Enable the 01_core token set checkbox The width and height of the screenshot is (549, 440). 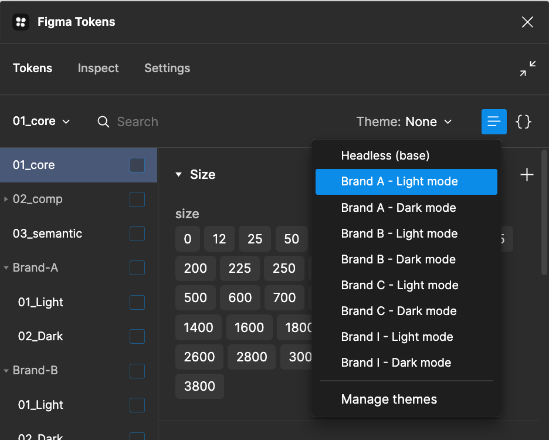pos(137,165)
